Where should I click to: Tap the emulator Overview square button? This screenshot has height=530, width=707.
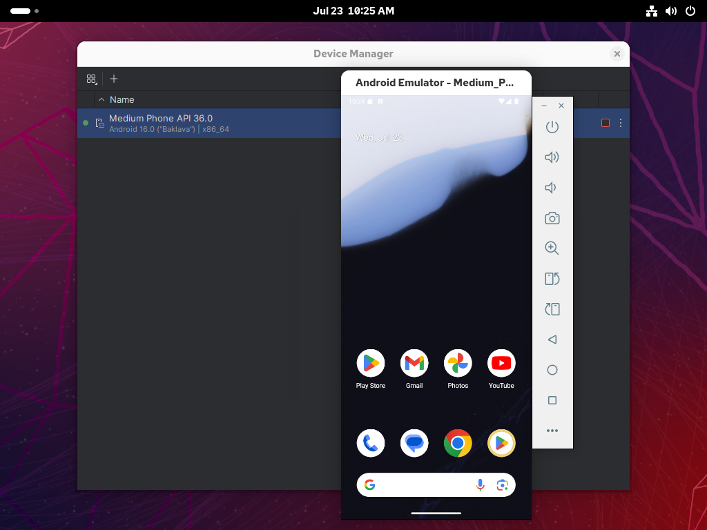[x=552, y=400]
